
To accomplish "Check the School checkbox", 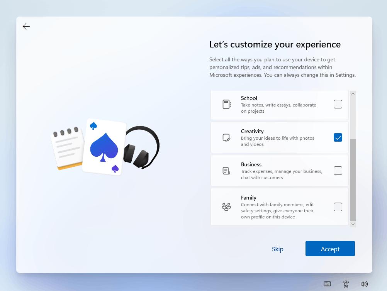I will point(338,104).
